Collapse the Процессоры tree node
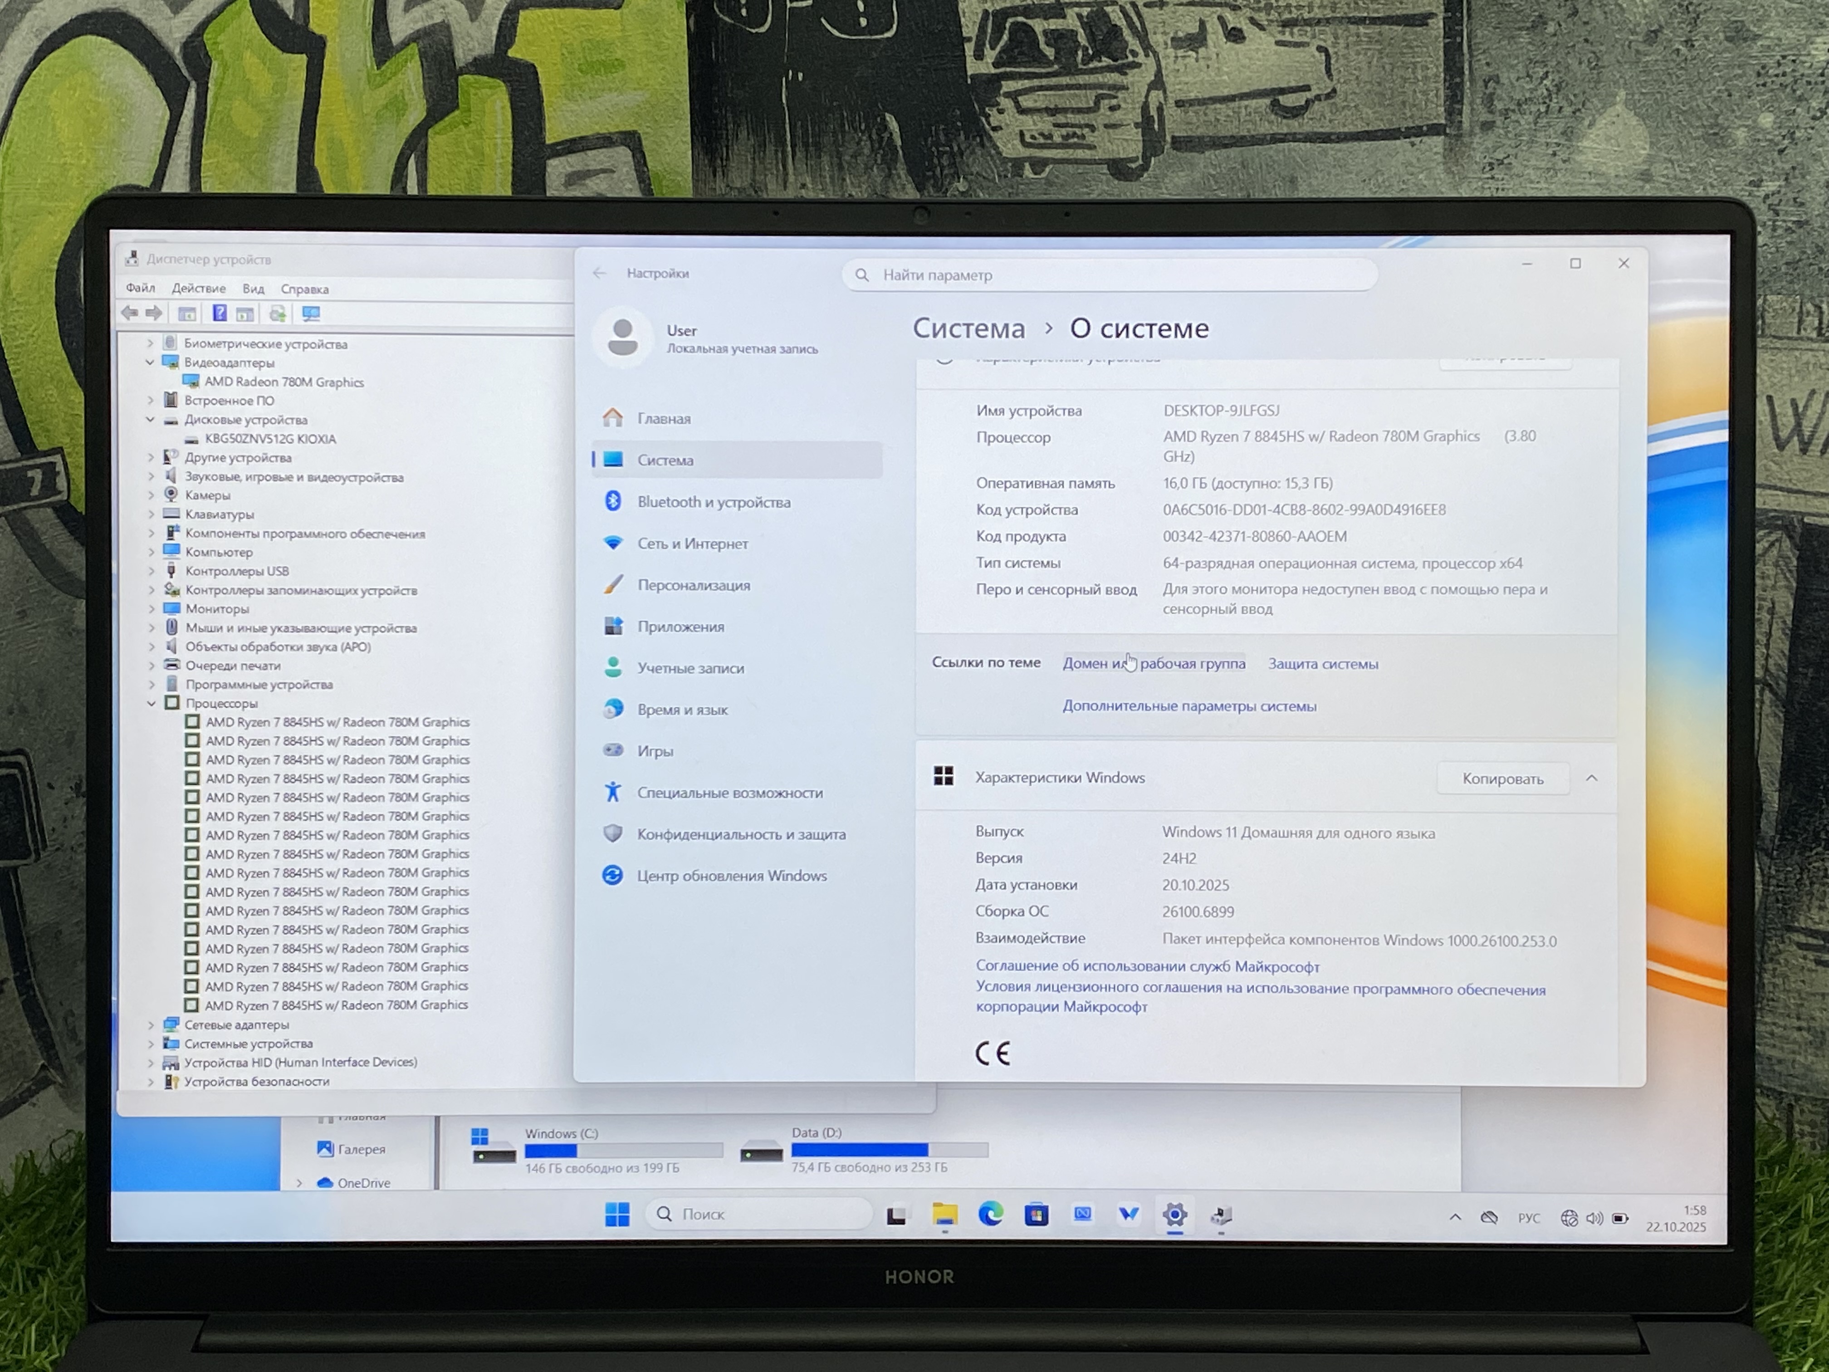 152,704
